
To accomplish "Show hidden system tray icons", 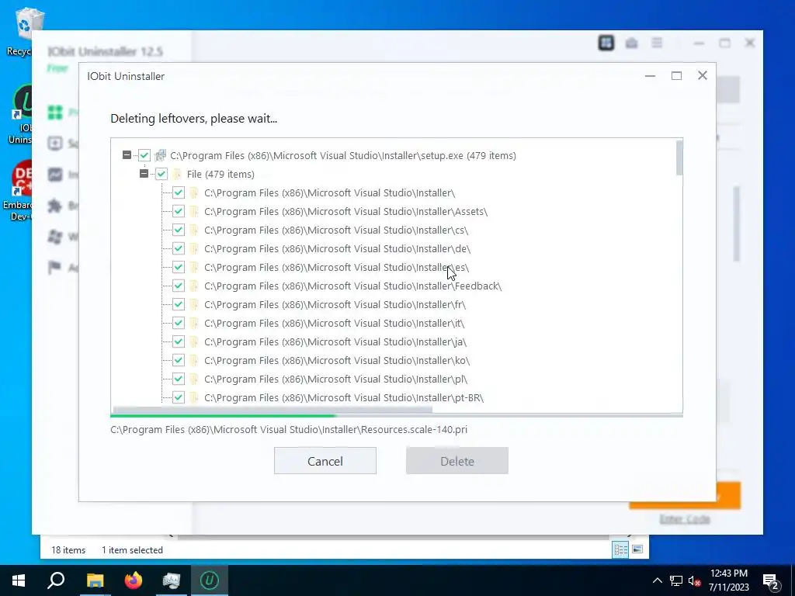I will [657, 580].
